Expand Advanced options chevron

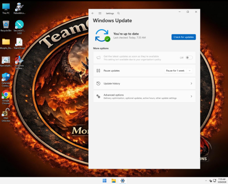192,97
